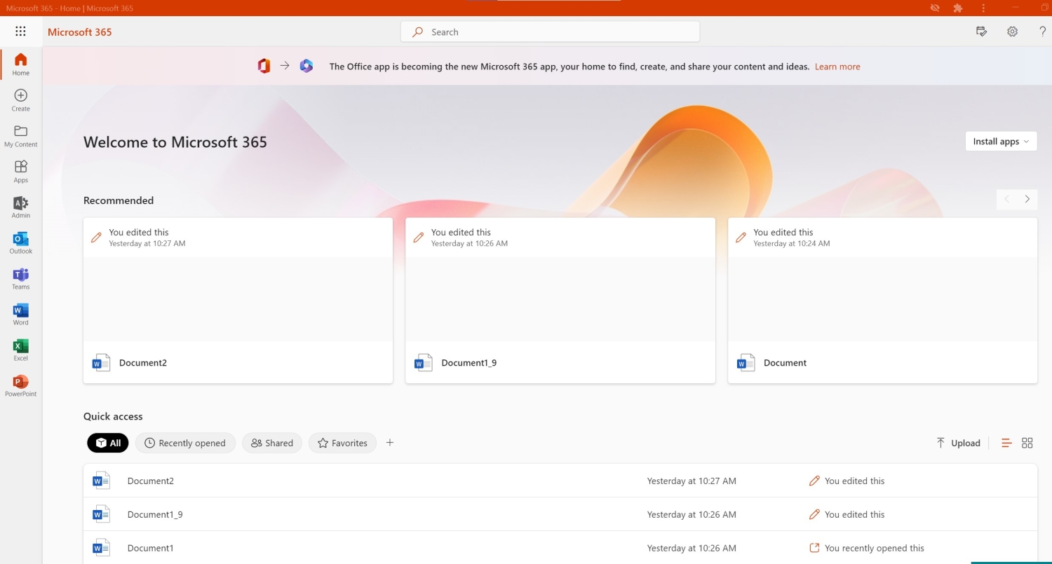Click Word file icon in Document1 row

pos(102,548)
